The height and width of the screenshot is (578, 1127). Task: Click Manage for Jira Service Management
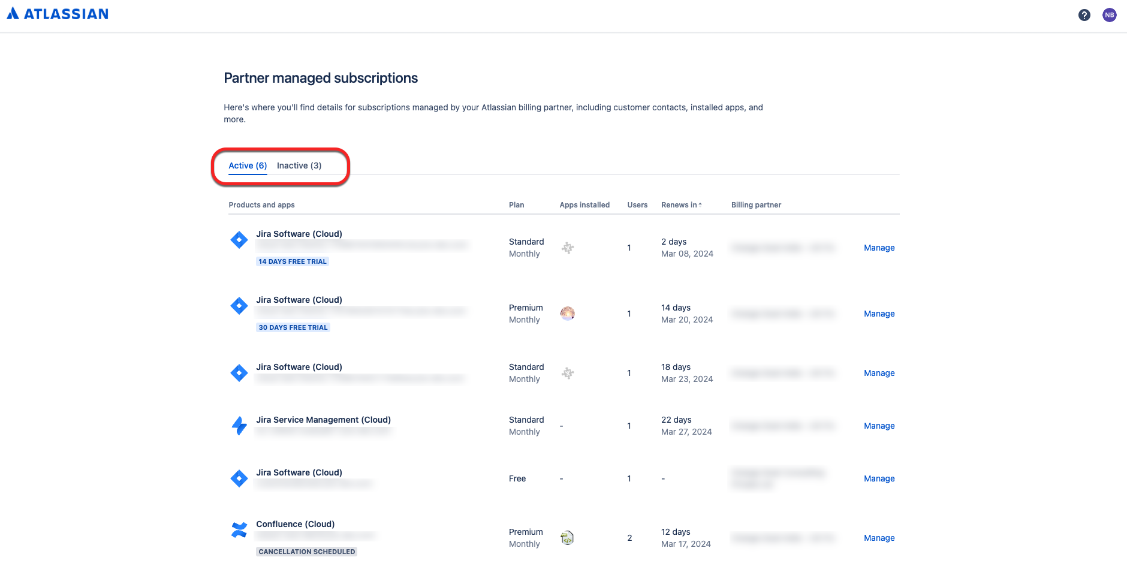tap(879, 426)
